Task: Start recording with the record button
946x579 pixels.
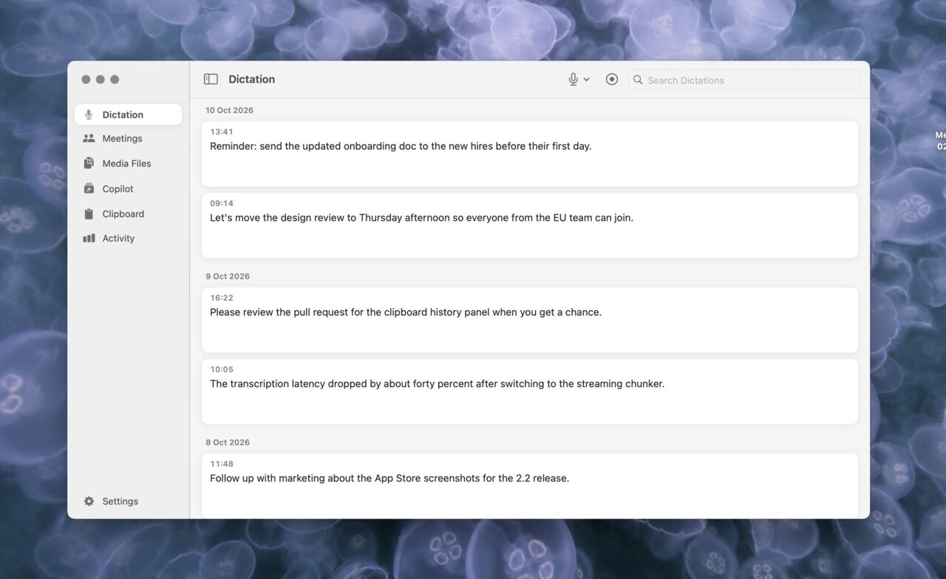Action: (x=612, y=79)
